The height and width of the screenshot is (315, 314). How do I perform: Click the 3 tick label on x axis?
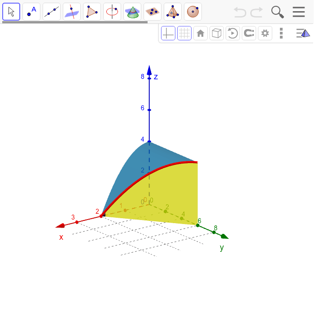[x=73, y=217]
